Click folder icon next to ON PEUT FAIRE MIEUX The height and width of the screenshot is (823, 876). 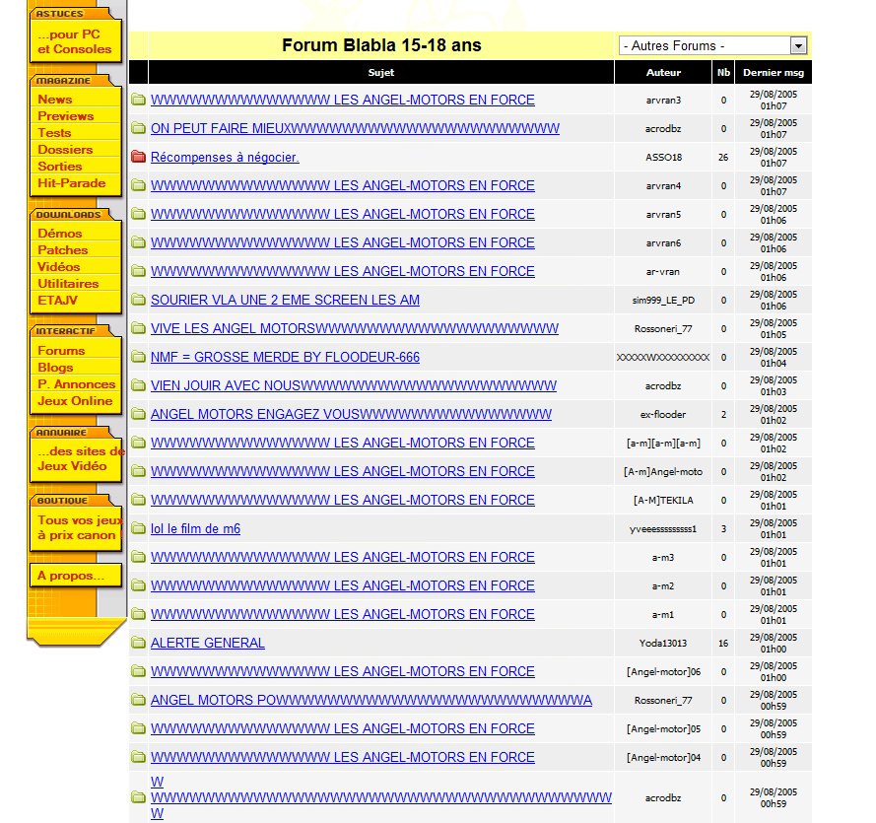(x=138, y=128)
